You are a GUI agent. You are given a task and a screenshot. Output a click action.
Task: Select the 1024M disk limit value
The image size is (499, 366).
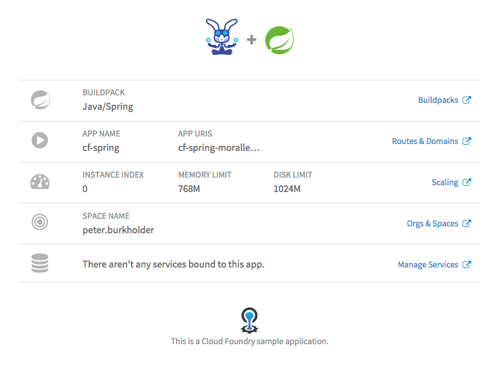coord(287,189)
